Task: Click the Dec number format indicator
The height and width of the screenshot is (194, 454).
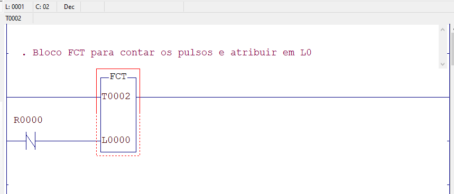Action: click(69, 7)
